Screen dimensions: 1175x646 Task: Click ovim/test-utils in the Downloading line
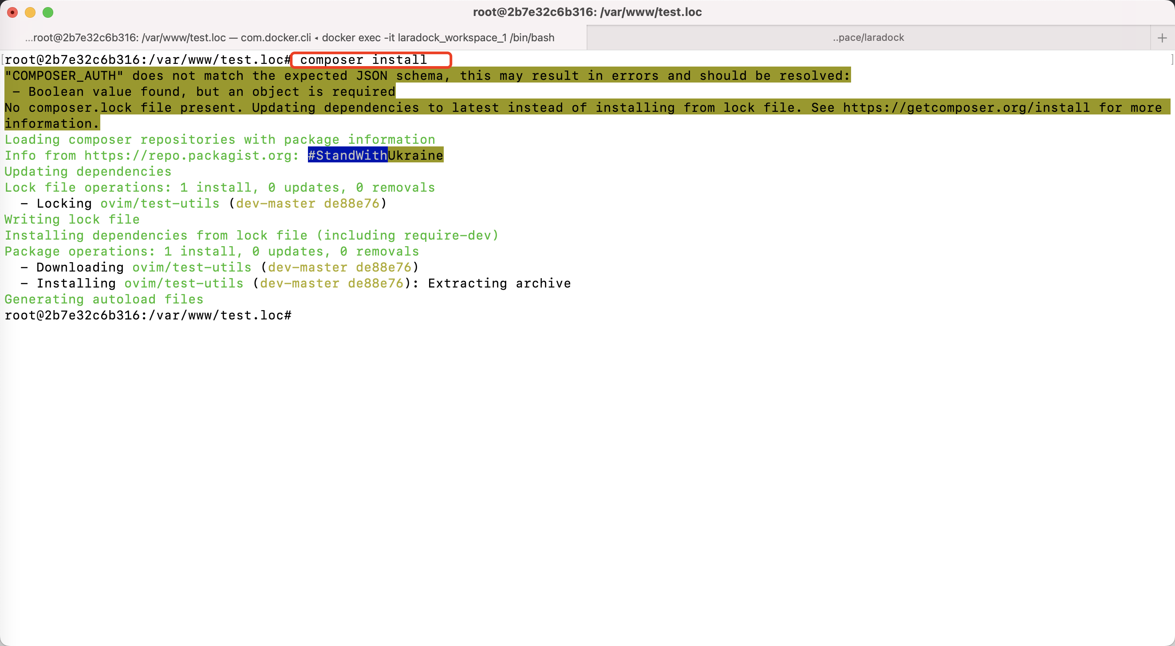[x=192, y=268]
